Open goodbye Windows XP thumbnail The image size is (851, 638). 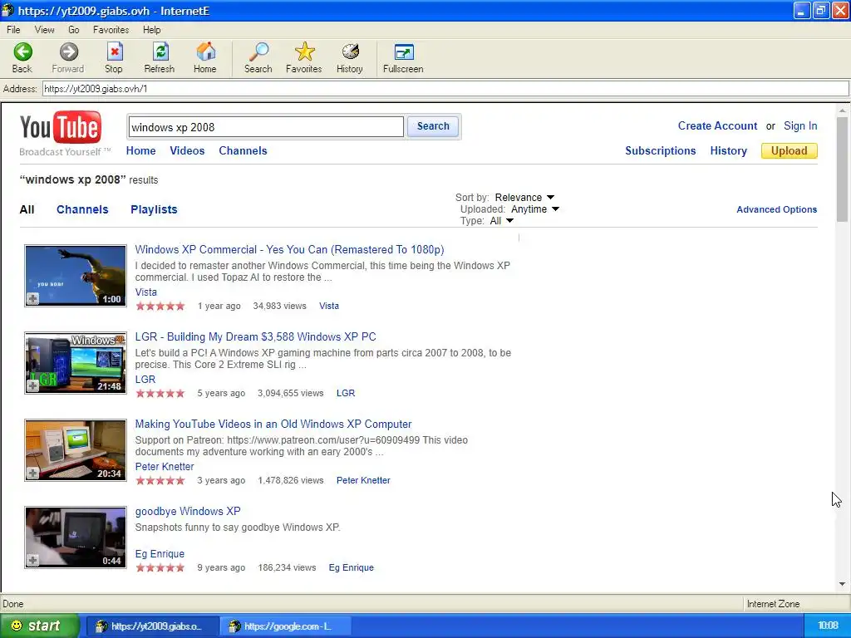[x=76, y=537]
